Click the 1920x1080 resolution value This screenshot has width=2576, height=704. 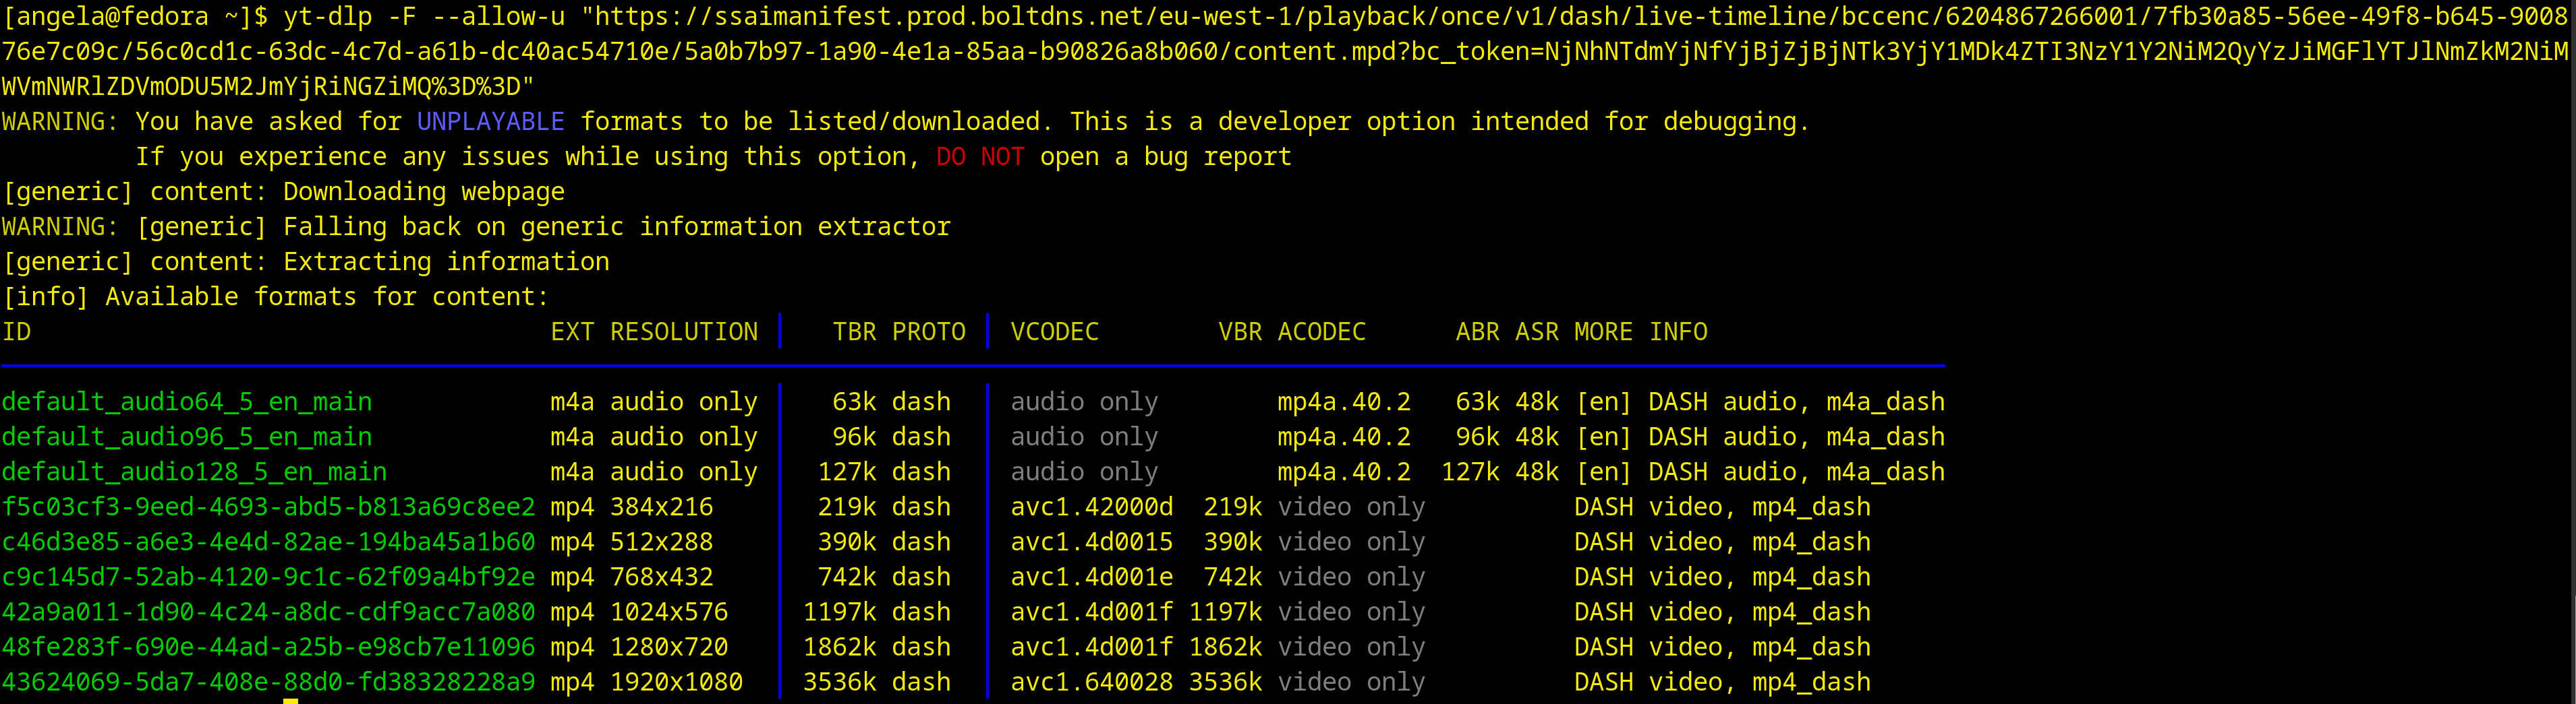click(676, 681)
